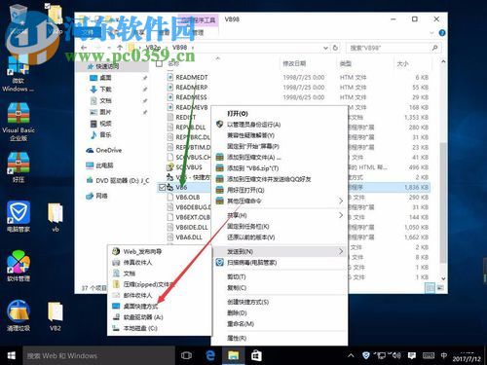Click 打开(O) in the context menu

point(238,113)
